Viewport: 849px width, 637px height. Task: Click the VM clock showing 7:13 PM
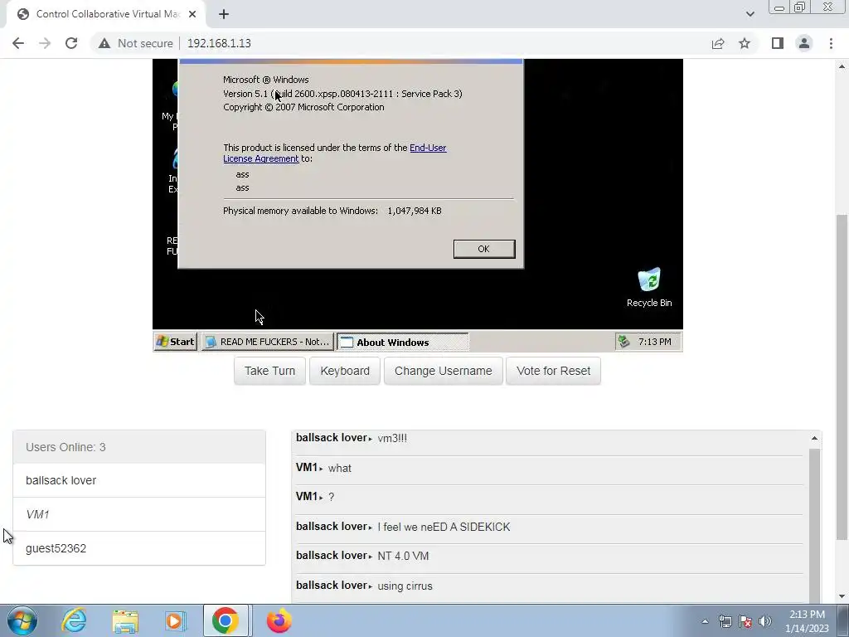pos(655,341)
